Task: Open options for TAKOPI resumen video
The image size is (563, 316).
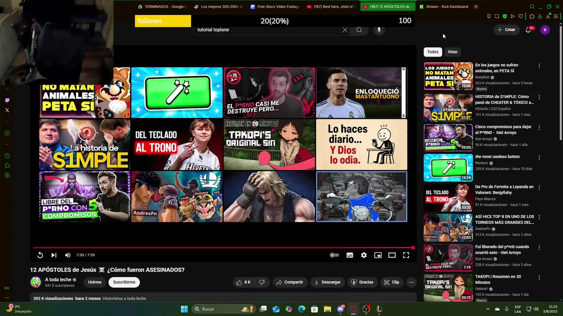Action: 539,277
